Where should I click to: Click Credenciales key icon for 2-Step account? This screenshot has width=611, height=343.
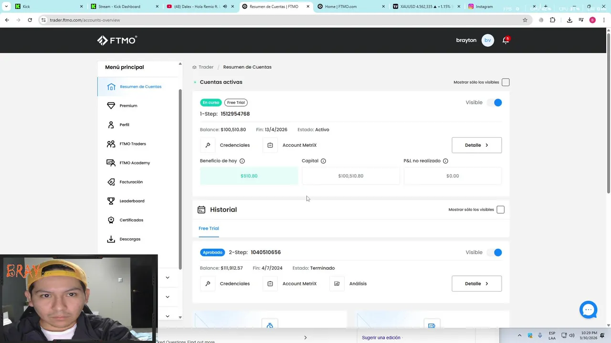click(208, 284)
